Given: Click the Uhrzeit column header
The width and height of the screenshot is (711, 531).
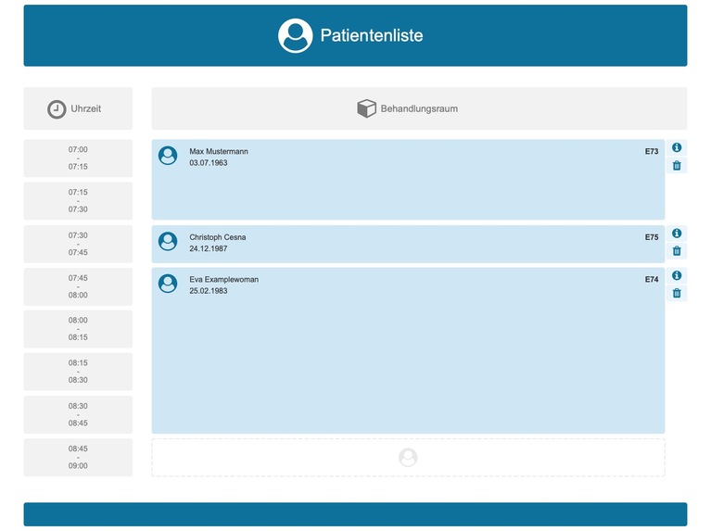Looking at the screenshot, I should (x=78, y=108).
